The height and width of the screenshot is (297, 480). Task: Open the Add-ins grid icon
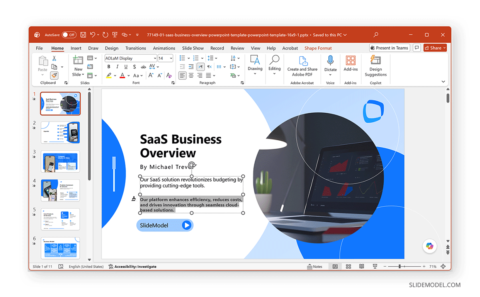pos(351,64)
